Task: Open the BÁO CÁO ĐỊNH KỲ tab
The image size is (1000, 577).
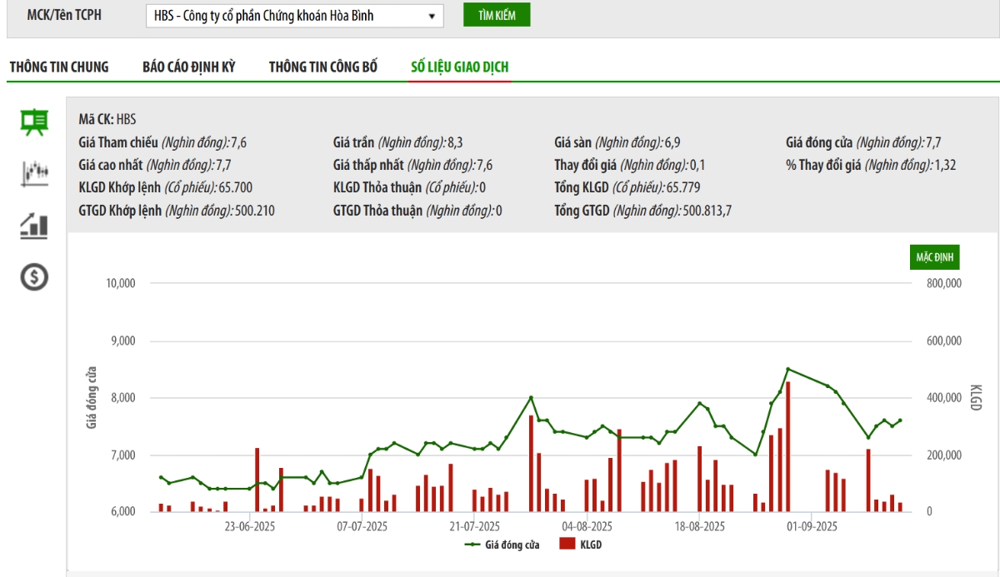Action: click(x=189, y=67)
